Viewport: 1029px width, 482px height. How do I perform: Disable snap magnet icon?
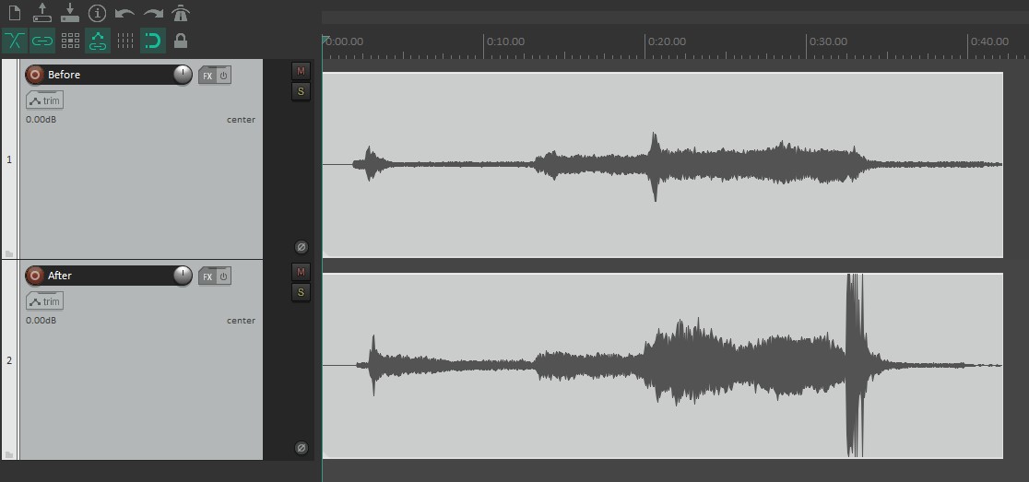click(x=153, y=41)
